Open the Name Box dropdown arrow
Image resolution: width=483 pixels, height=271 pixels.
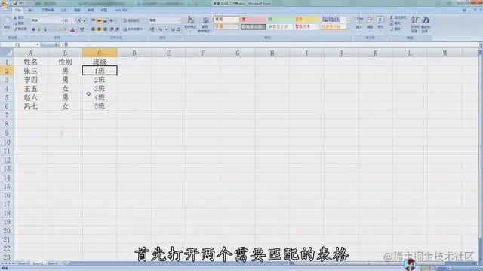coord(38,44)
